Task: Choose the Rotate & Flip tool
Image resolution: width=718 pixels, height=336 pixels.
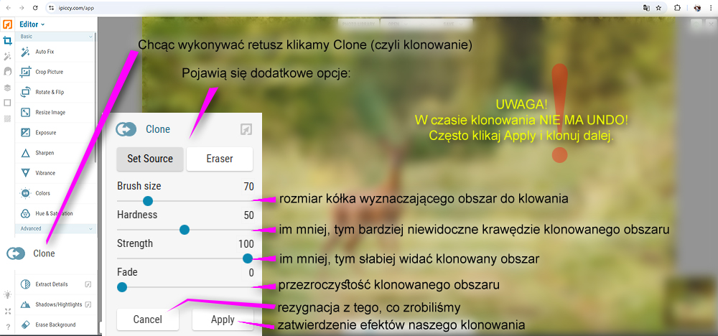Action: tap(49, 92)
